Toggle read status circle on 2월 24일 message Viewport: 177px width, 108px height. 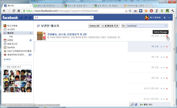[161, 78]
